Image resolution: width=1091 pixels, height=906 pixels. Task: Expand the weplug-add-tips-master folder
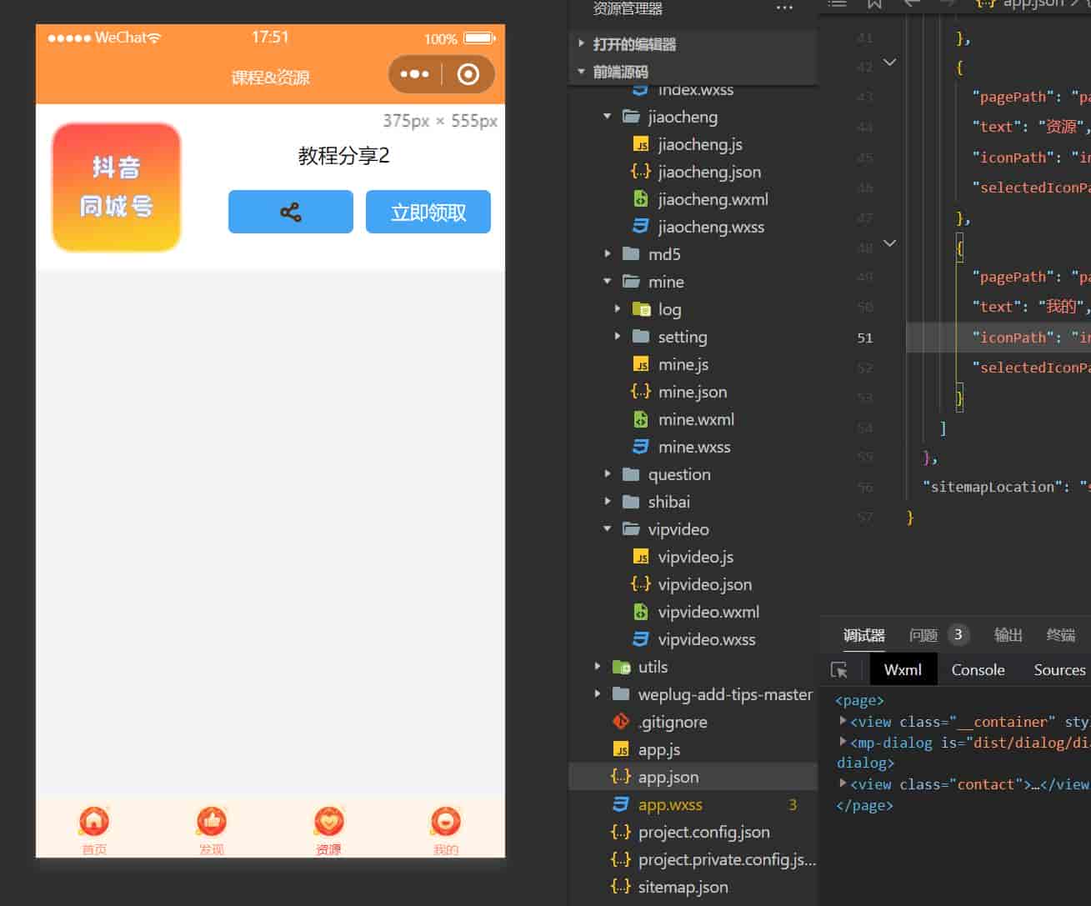click(598, 694)
